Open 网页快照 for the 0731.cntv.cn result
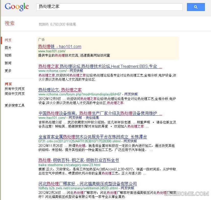211x200 pixels. point(130,141)
